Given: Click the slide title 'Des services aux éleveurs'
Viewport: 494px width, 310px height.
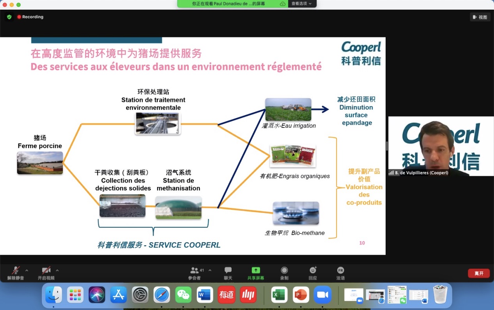Looking at the screenshot, I should (176, 66).
